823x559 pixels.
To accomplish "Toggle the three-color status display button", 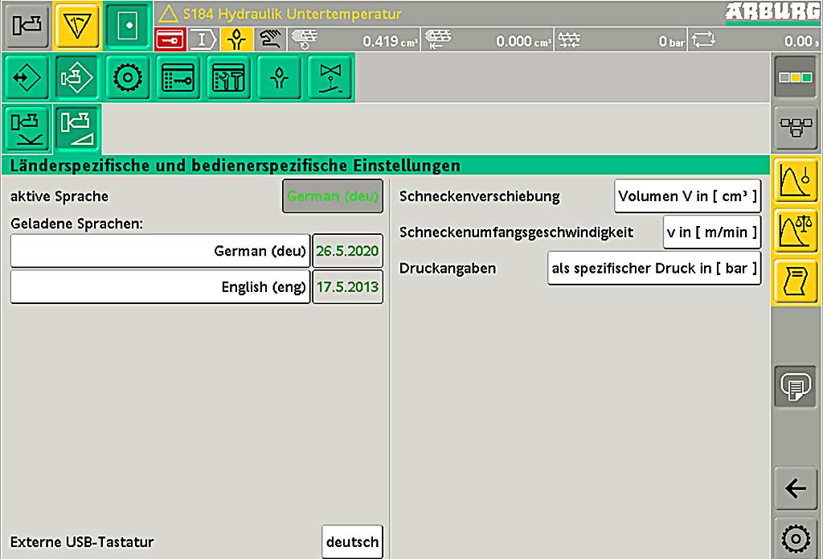I will (795, 78).
